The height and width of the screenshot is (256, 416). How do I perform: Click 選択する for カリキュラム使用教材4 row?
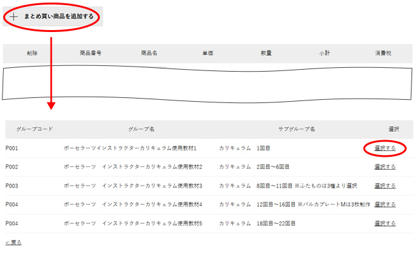click(385, 204)
